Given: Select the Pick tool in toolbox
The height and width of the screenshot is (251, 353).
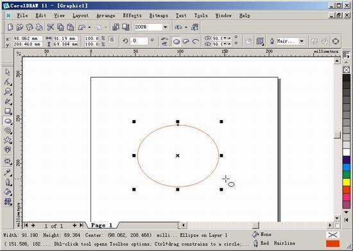Looking at the screenshot, I should tap(8, 73).
